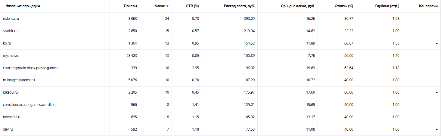Viewport: 441px width, 136px height.
Task: Click the Ср. цена клика header
Action: tap(296, 6)
